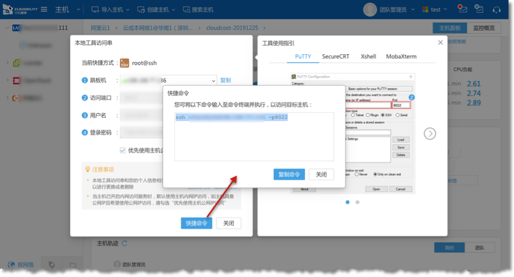Click the colorful test tenant logo

(x=425, y=9)
